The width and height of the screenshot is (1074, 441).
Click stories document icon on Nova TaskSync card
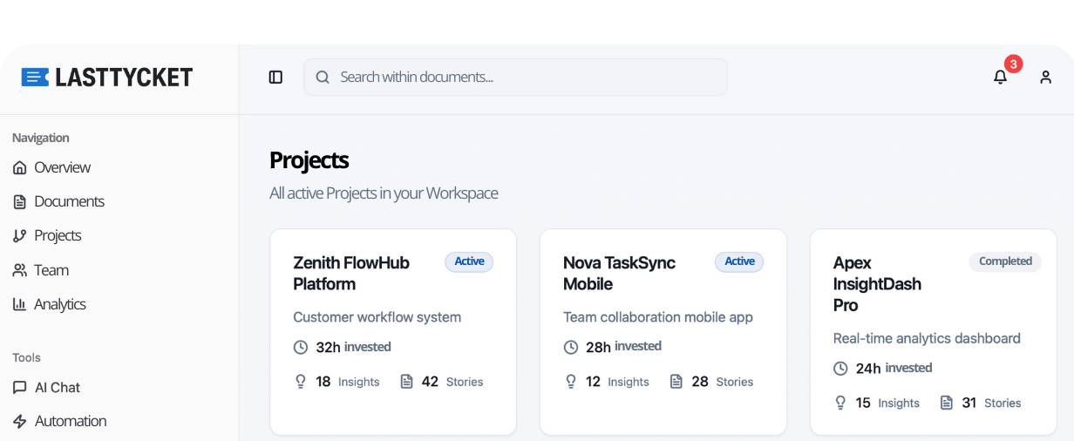pyautogui.click(x=676, y=381)
